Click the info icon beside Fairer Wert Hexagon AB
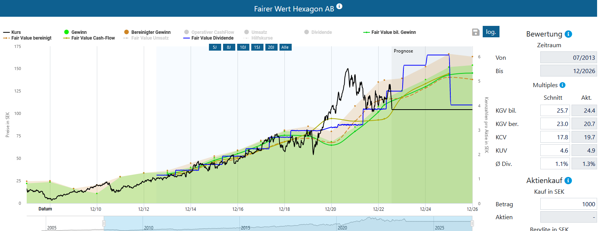Screen dimensions: 599x231 click(339, 6)
